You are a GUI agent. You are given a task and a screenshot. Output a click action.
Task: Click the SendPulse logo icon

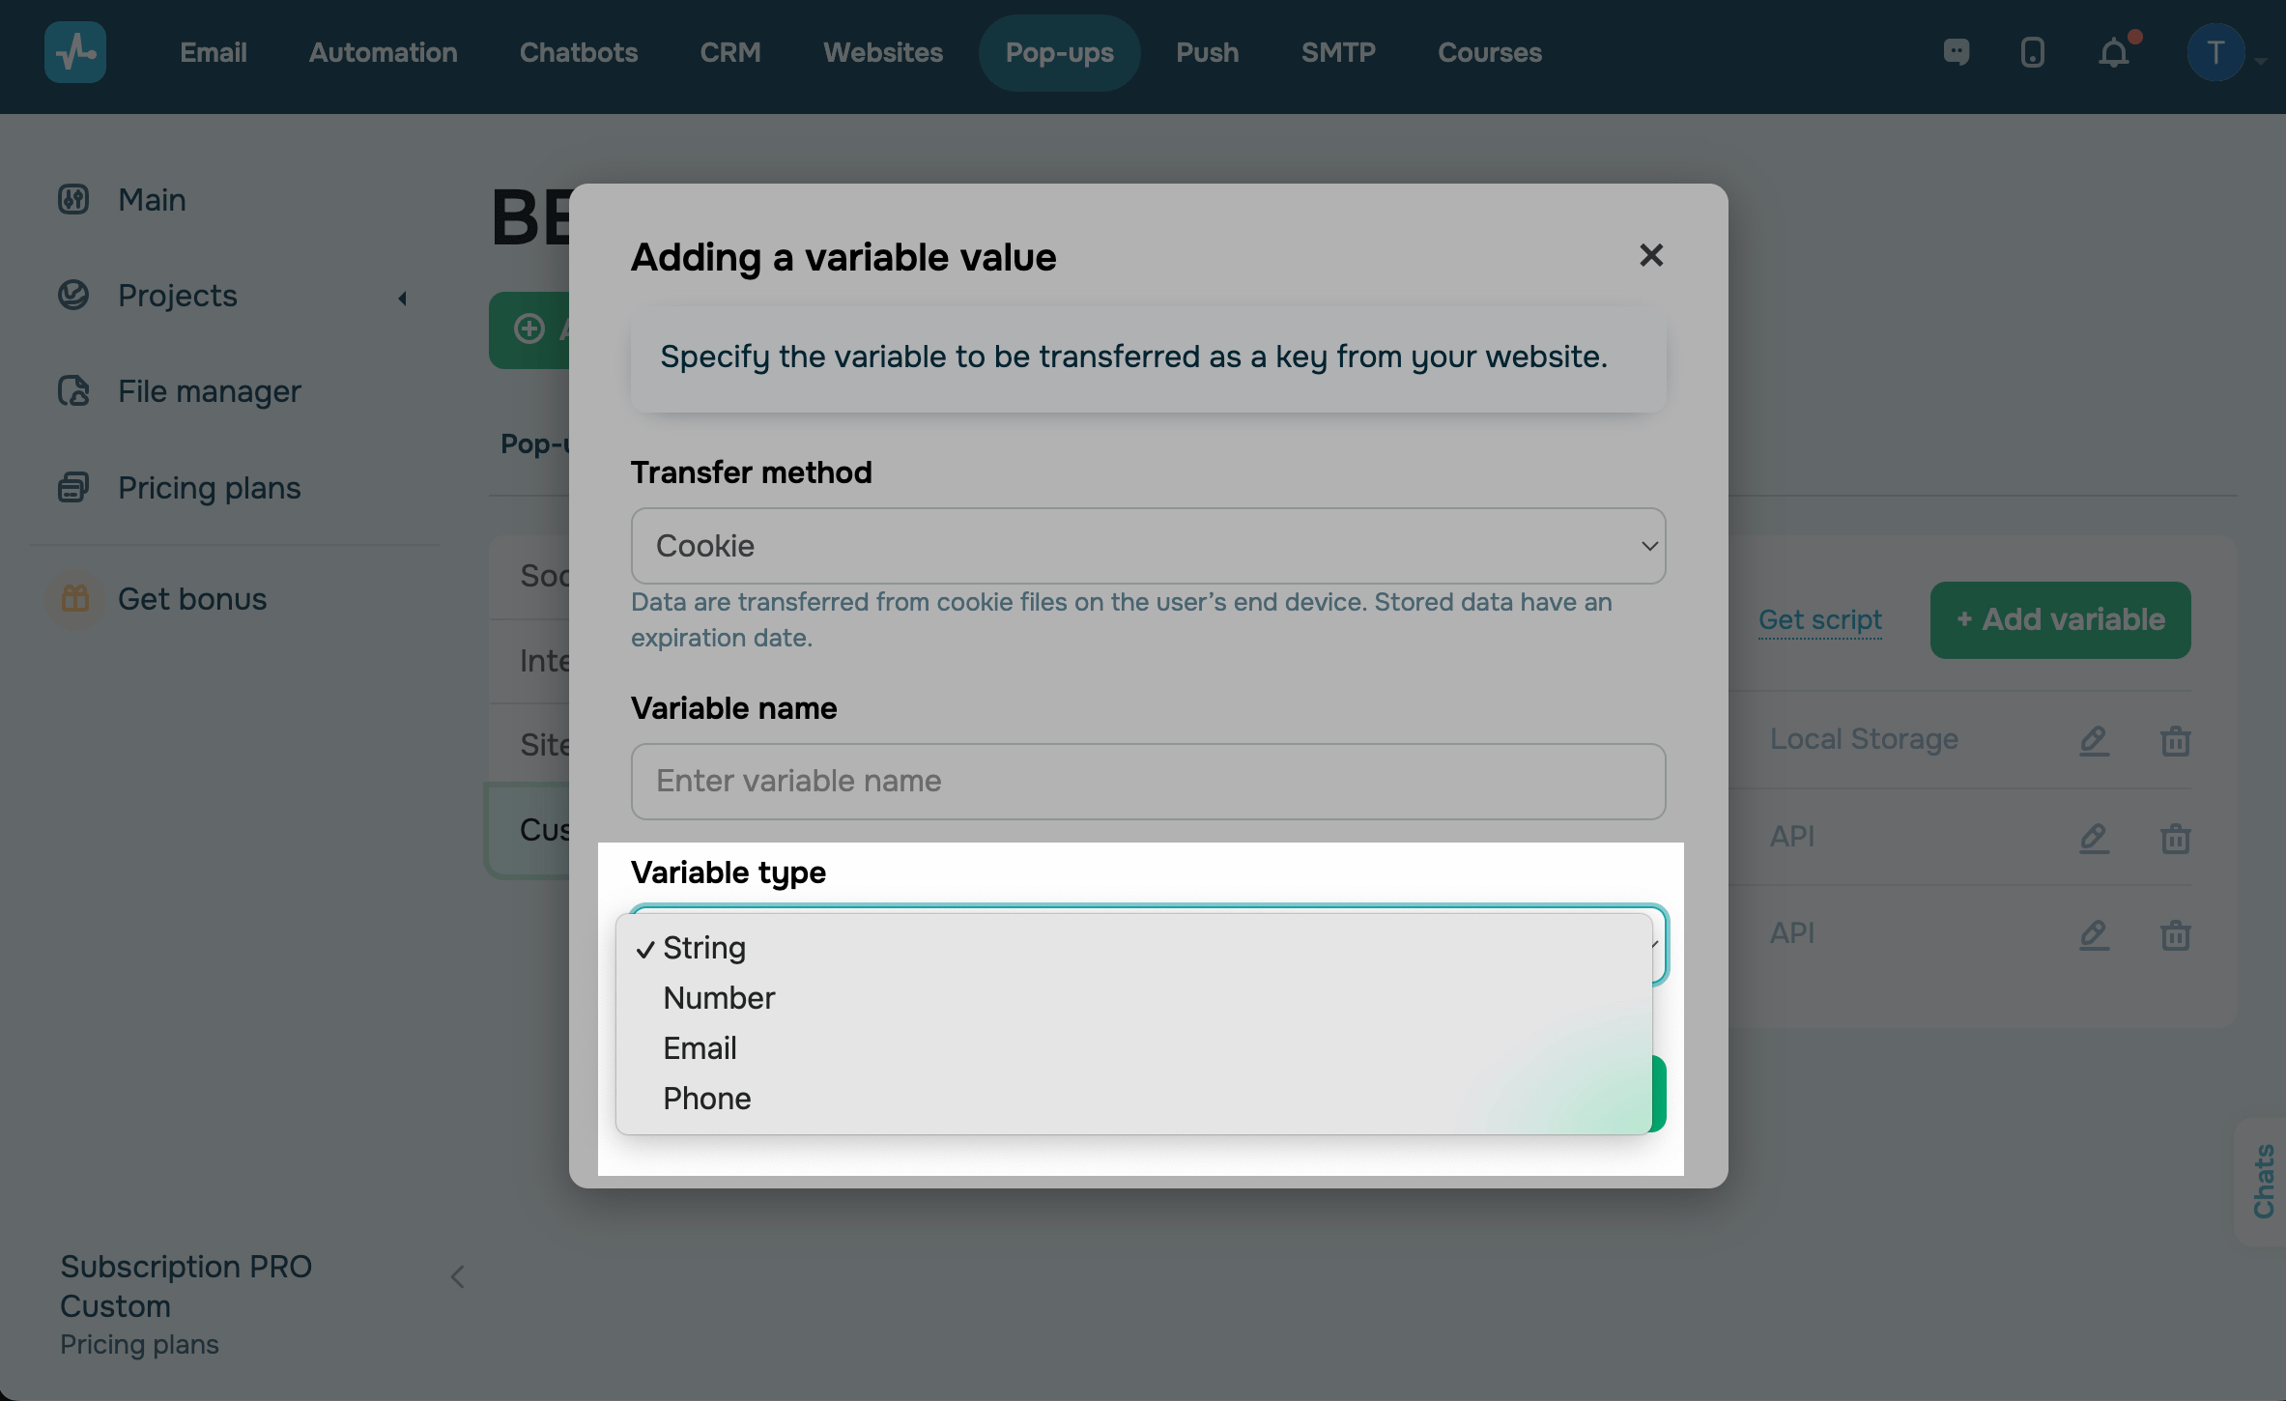coord(74,52)
